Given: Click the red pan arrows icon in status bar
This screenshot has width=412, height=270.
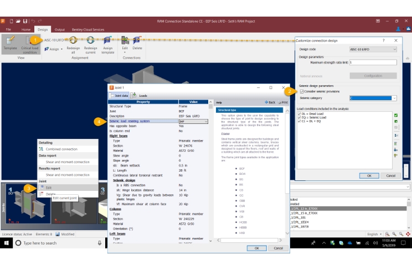Looking at the screenshot, I should [408, 234].
